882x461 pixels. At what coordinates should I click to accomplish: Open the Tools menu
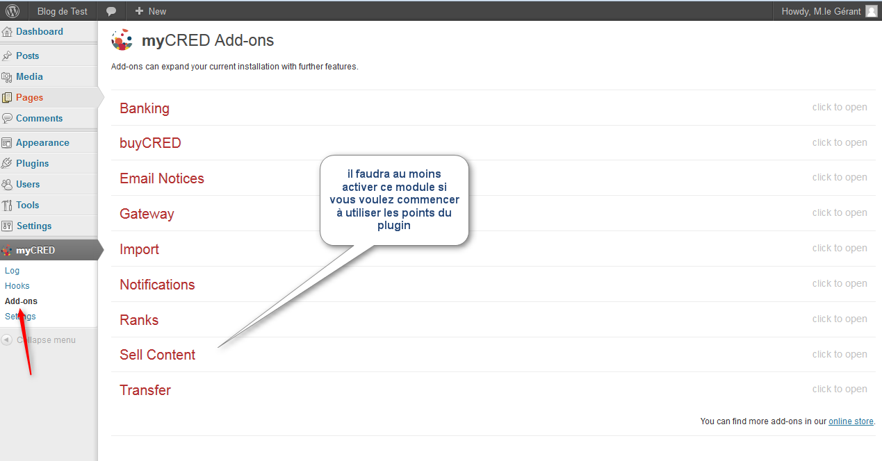(x=28, y=205)
